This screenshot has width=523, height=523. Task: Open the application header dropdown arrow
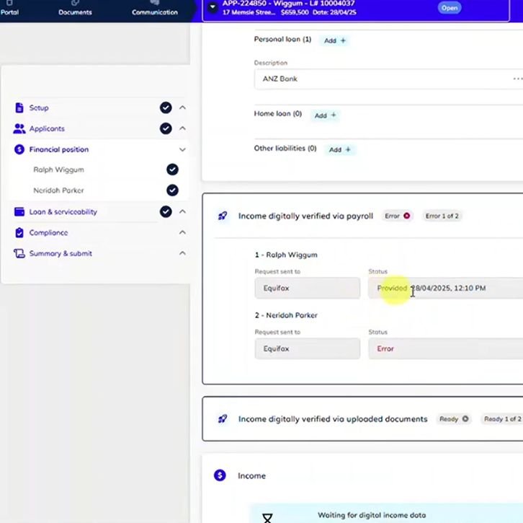pyautogui.click(x=213, y=7)
